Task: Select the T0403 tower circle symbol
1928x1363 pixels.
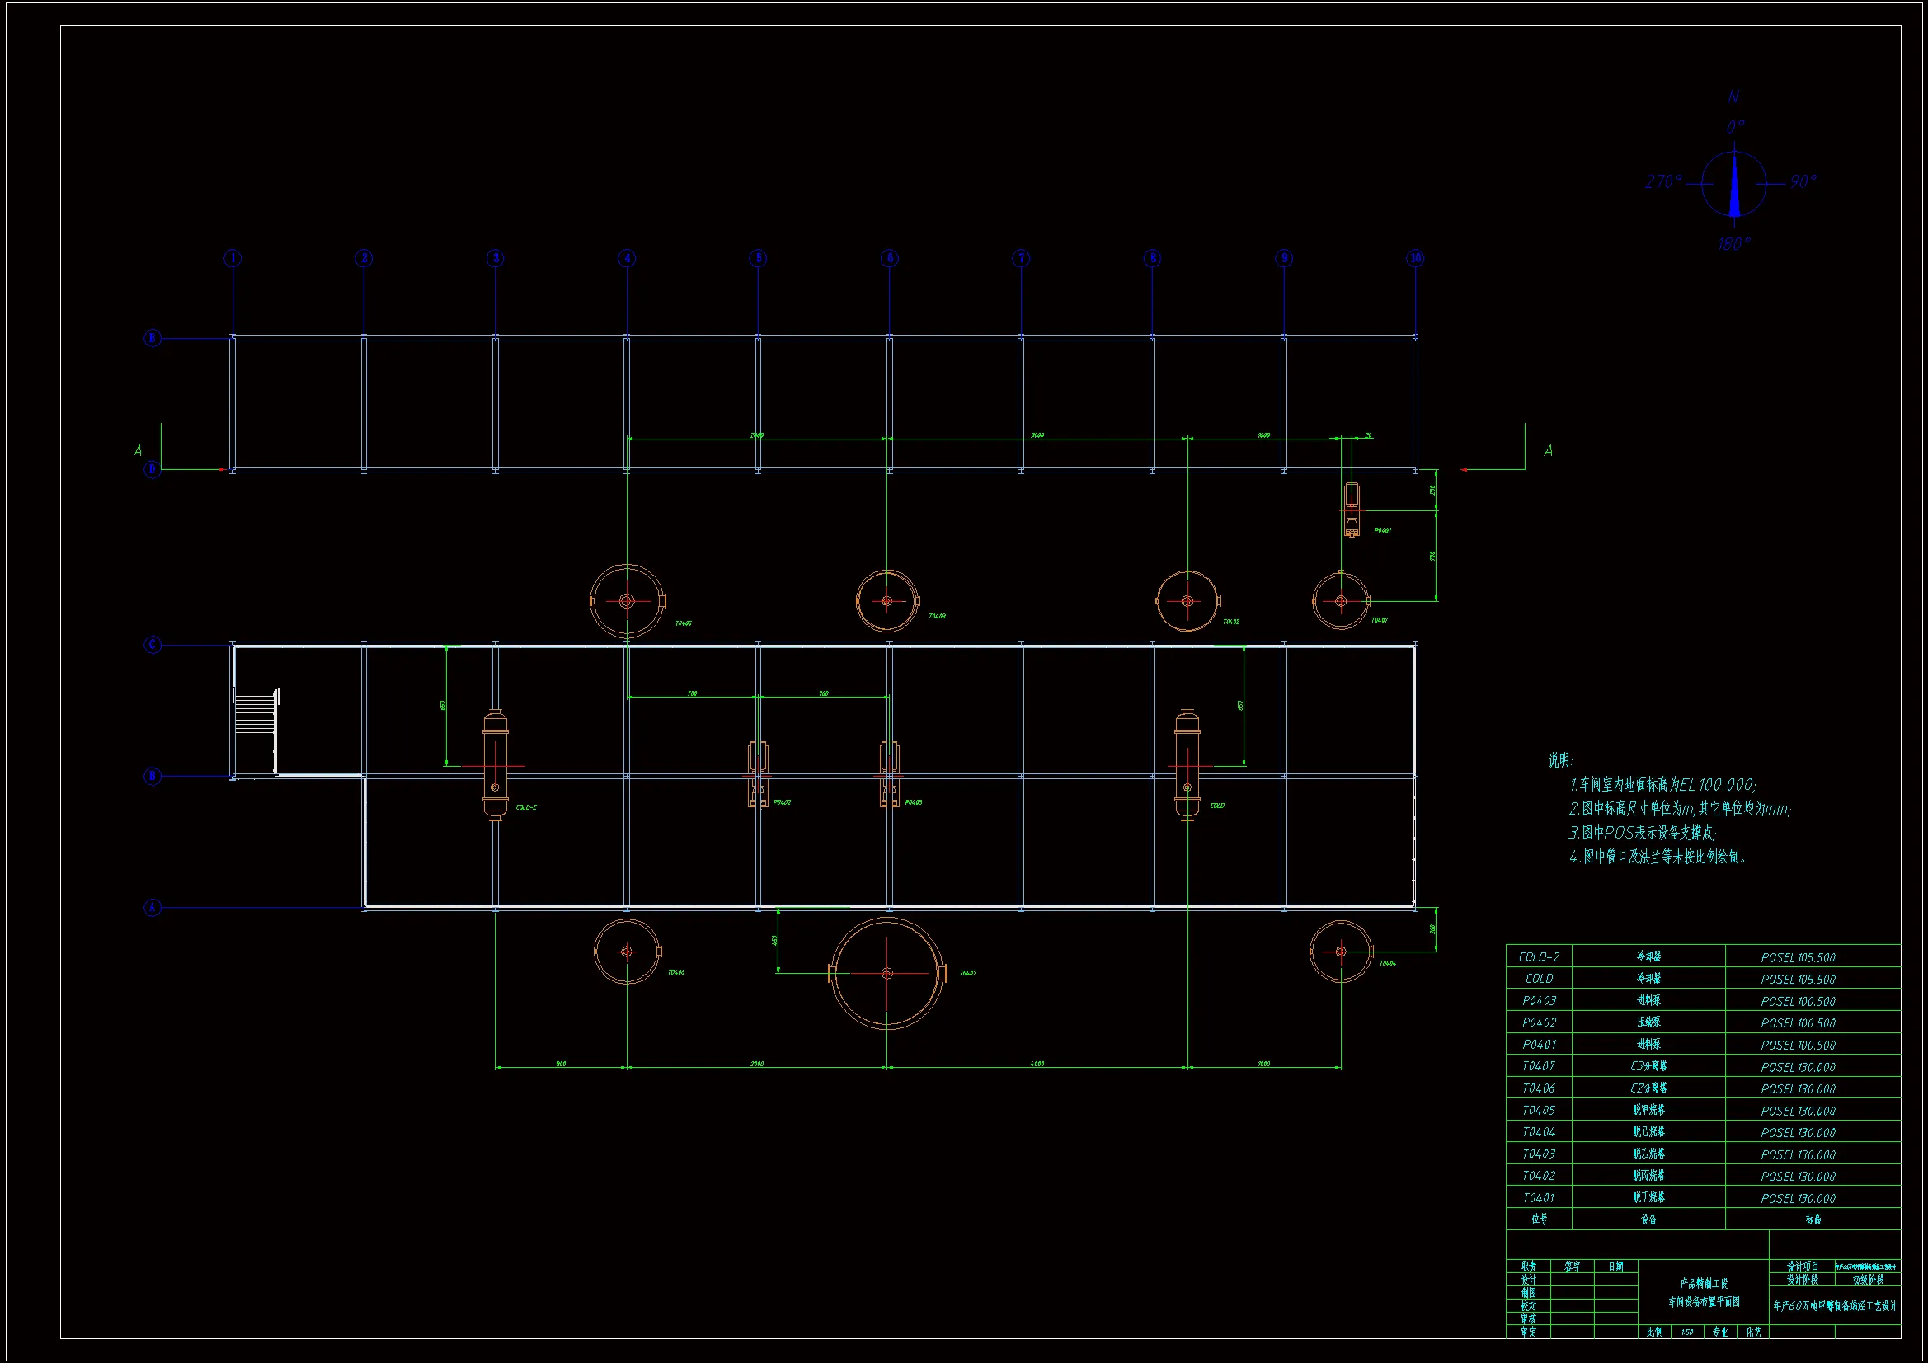Action: (x=886, y=601)
